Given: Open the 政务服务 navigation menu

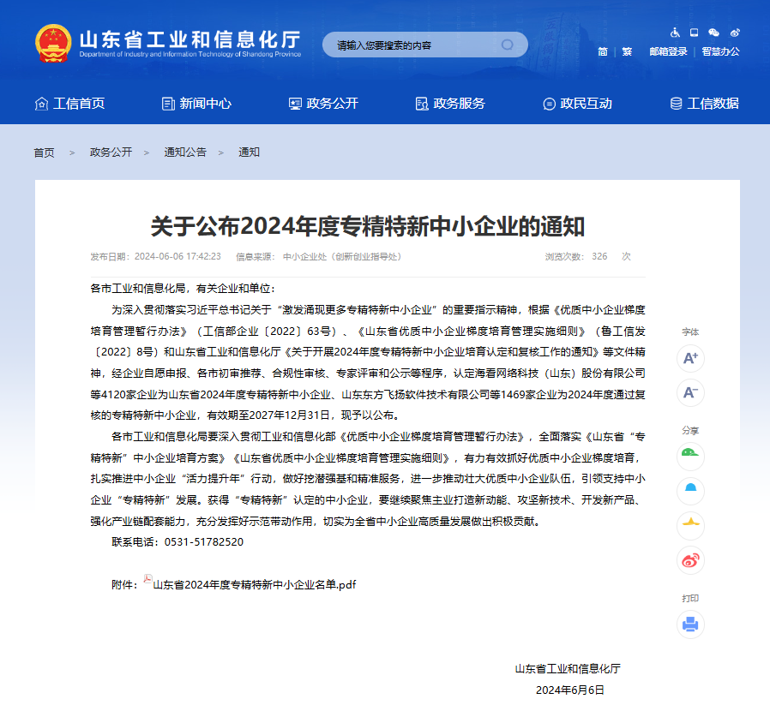Looking at the screenshot, I should (x=450, y=104).
